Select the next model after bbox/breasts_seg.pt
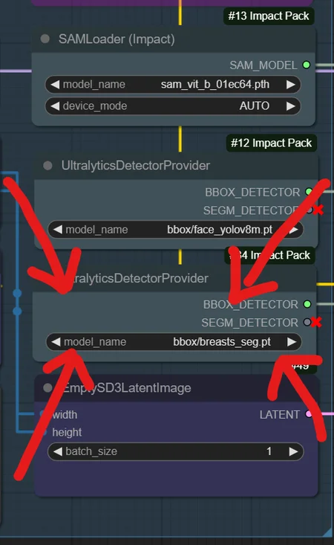The height and width of the screenshot is (545, 334). (292, 342)
